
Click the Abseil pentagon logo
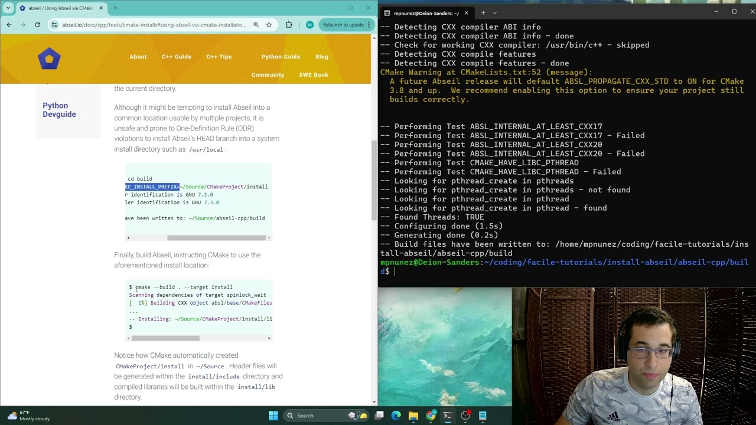point(49,58)
